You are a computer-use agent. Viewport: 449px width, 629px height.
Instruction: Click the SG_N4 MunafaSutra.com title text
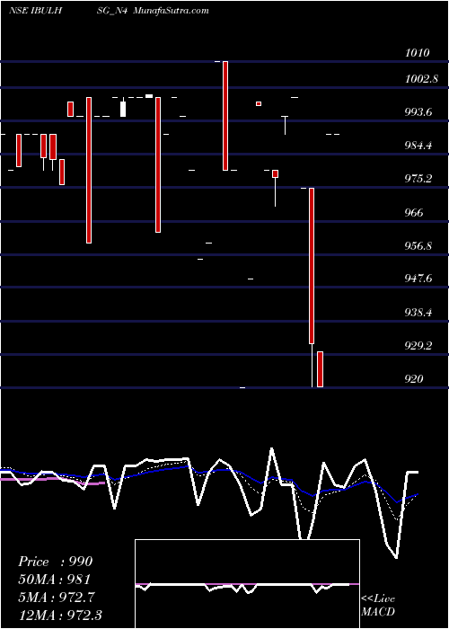tap(155, 11)
